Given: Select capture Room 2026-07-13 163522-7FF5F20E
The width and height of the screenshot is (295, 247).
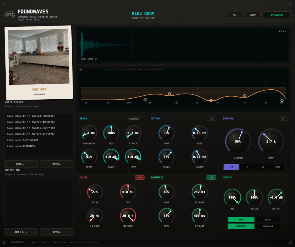Looking at the screenshot, I should pyautogui.click(x=39, y=134).
